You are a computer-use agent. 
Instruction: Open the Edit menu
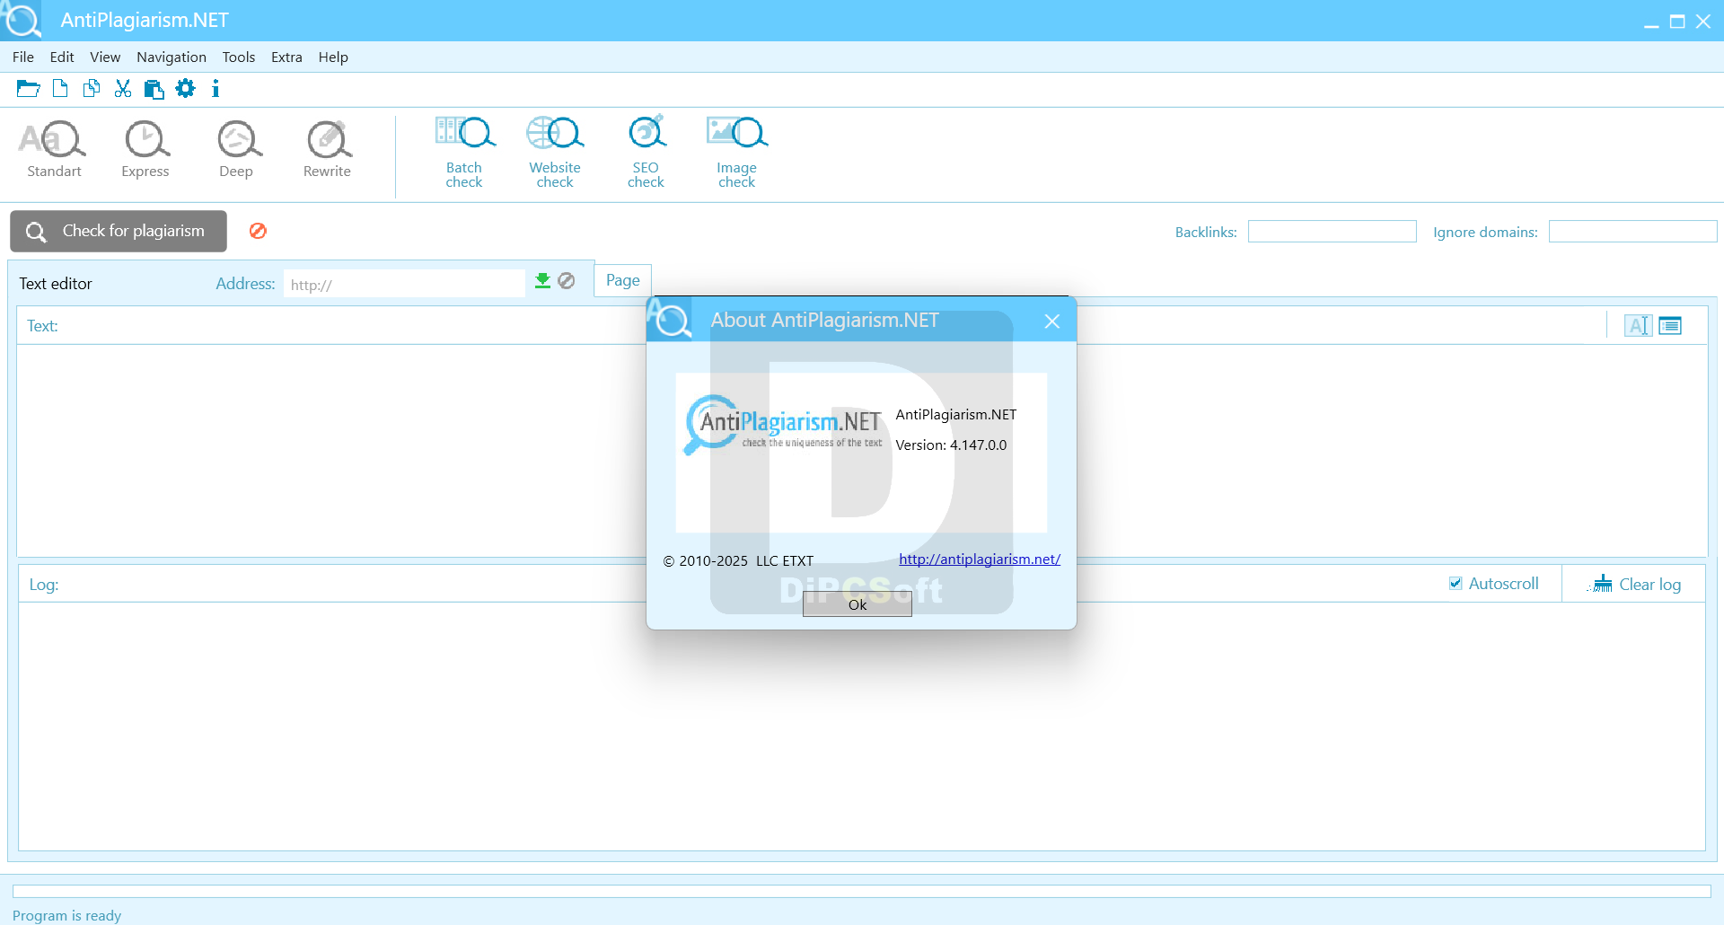[62, 57]
